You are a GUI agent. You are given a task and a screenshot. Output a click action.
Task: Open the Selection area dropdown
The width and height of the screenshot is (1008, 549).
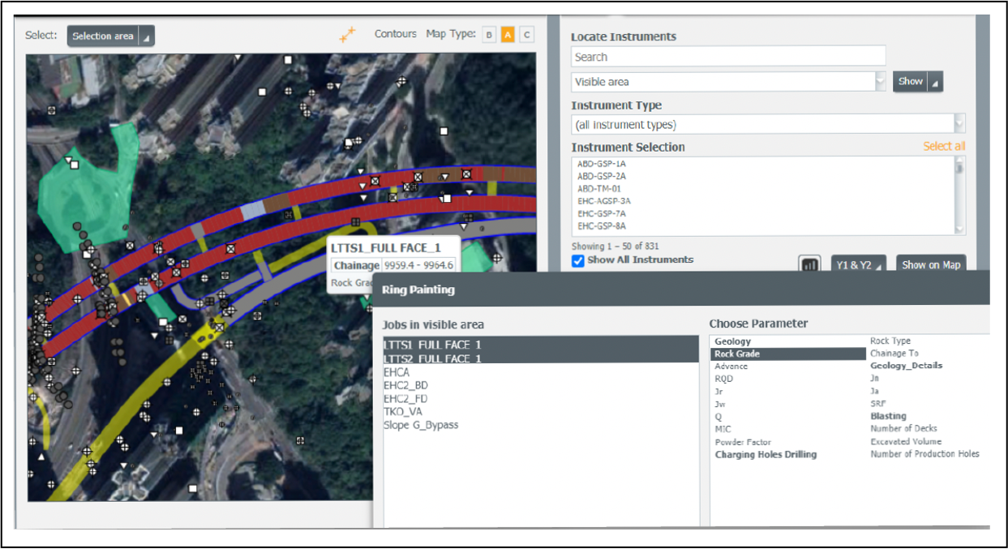[110, 36]
